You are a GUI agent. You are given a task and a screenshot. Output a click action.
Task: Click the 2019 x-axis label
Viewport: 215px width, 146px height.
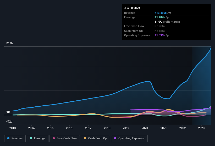(x=126, y=128)
